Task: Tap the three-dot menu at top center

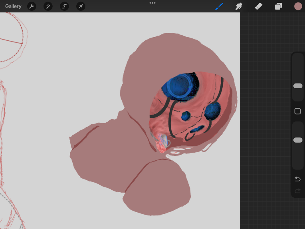Action: click(x=152, y=3)
